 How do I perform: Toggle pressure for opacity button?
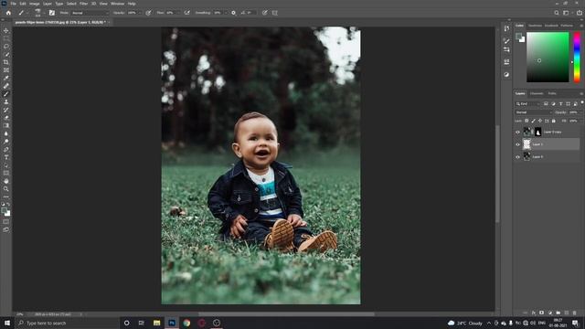[x=148, y=13]
